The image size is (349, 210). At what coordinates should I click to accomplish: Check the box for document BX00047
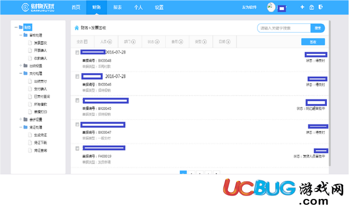tap(77, 124)
